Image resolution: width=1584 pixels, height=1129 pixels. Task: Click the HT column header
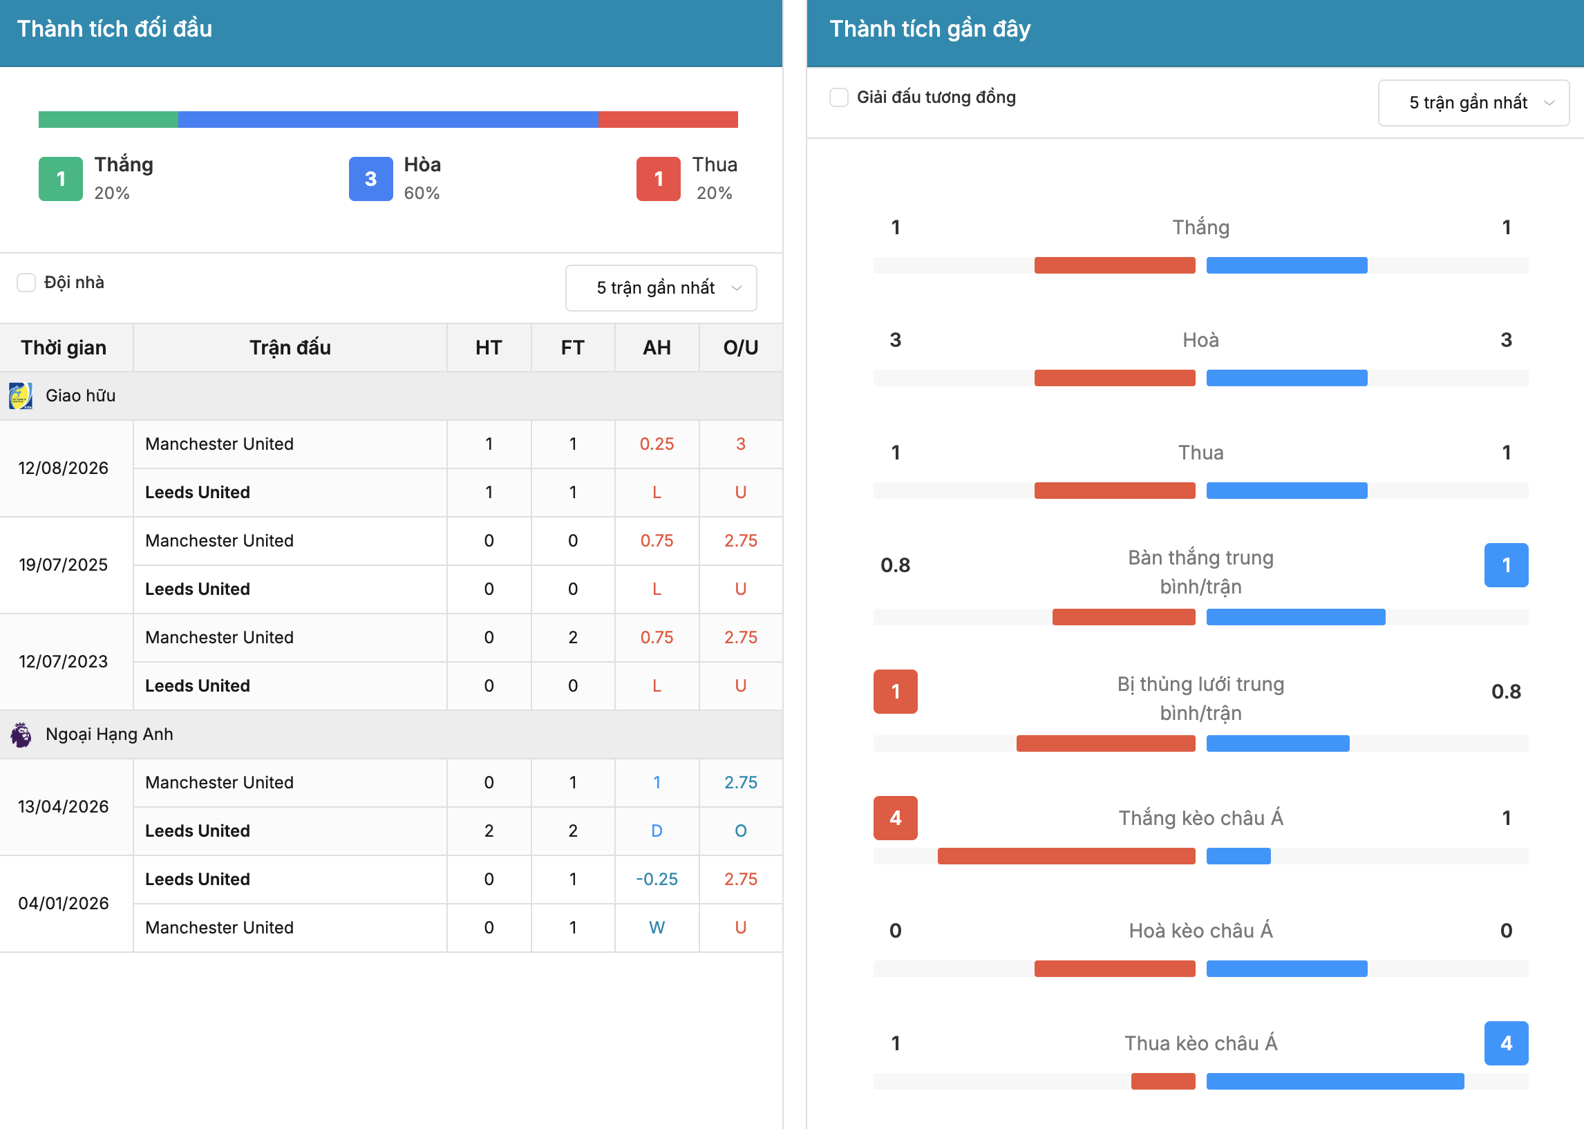click(489, 348)
